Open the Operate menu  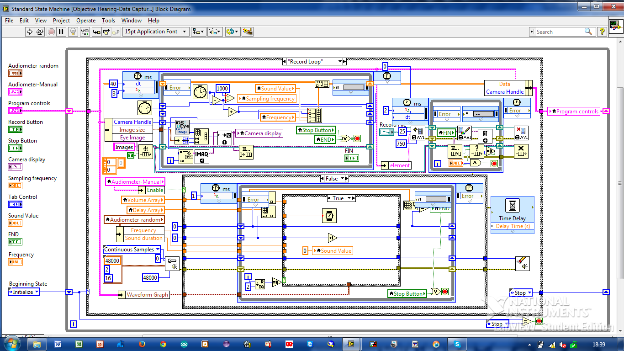[86, 21]
